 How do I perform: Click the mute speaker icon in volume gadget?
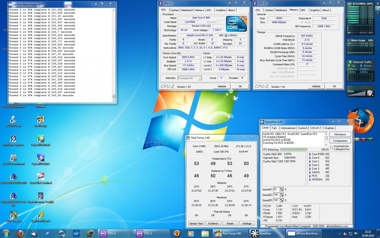coord(370,93)
